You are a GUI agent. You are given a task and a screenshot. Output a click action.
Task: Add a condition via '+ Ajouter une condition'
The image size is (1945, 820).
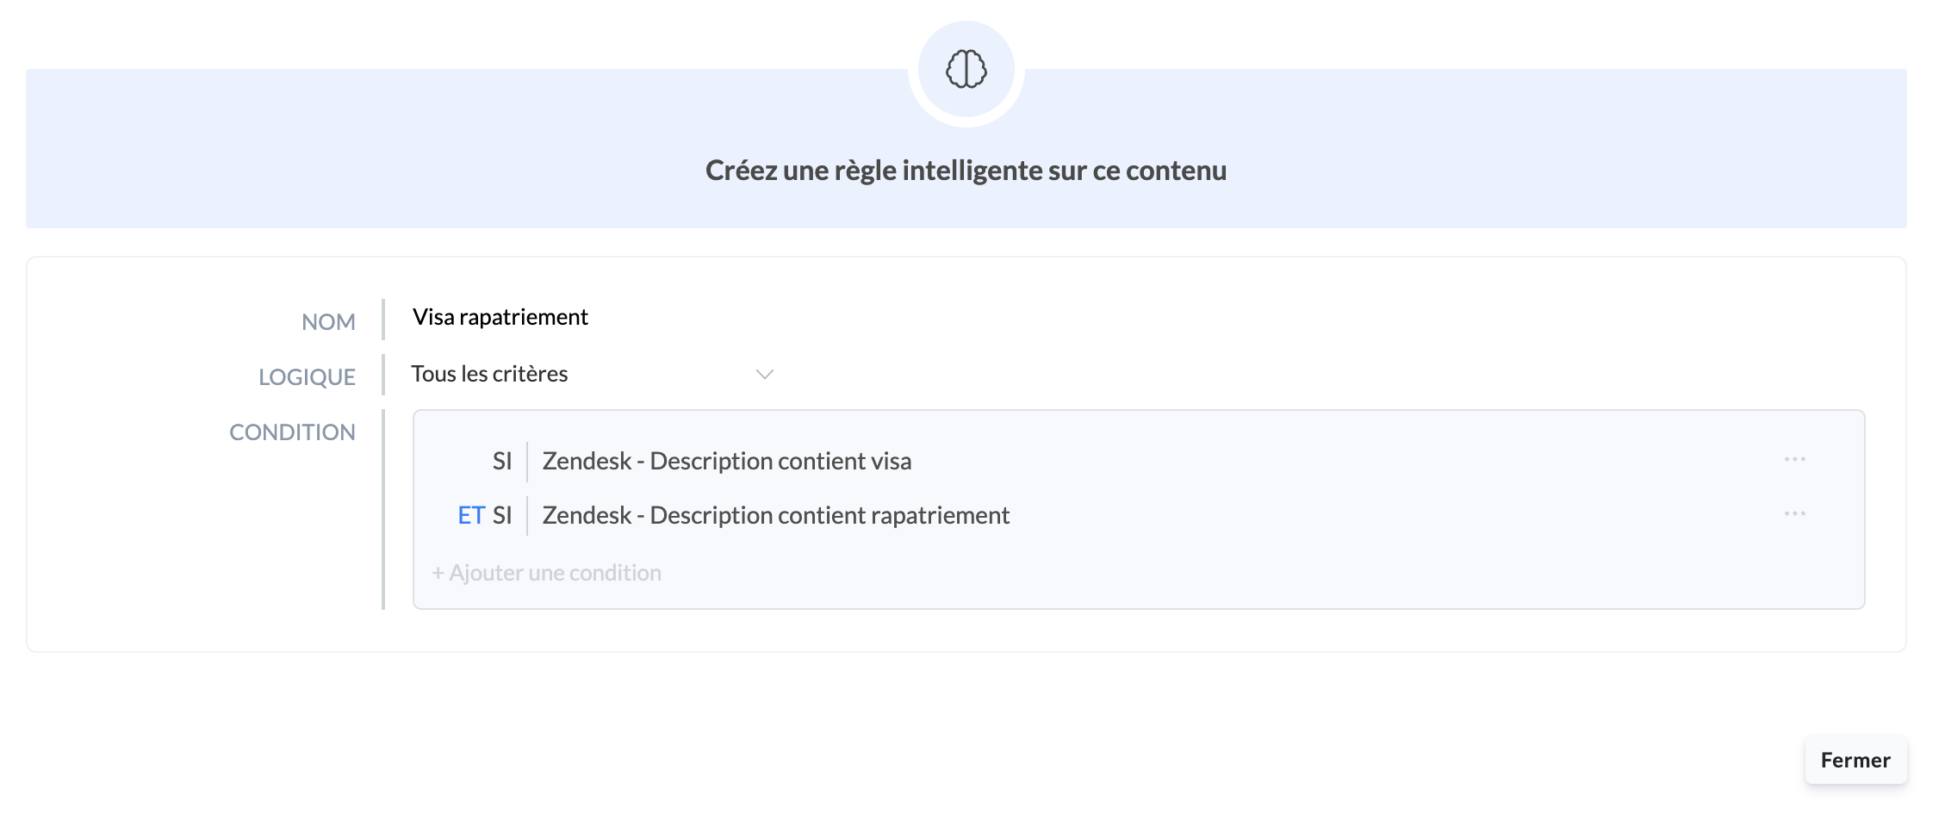[547, 573]
